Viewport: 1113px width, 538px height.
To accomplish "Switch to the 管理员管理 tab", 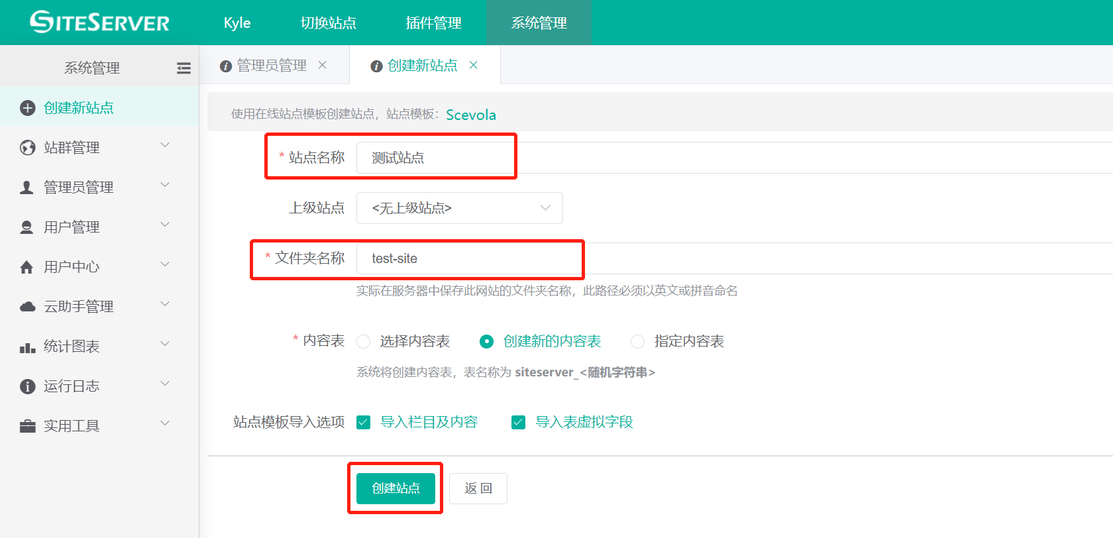I will click(272, 66).
